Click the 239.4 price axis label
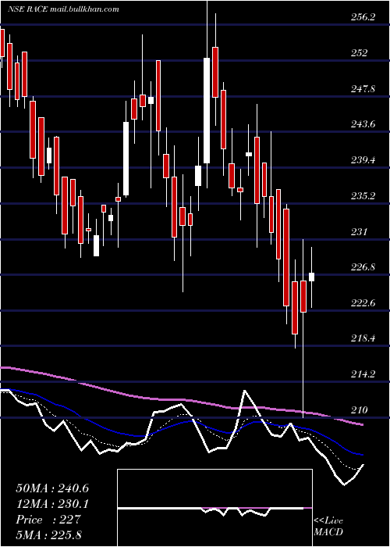Viewport: 390px width, 547px height. point(362,159)
